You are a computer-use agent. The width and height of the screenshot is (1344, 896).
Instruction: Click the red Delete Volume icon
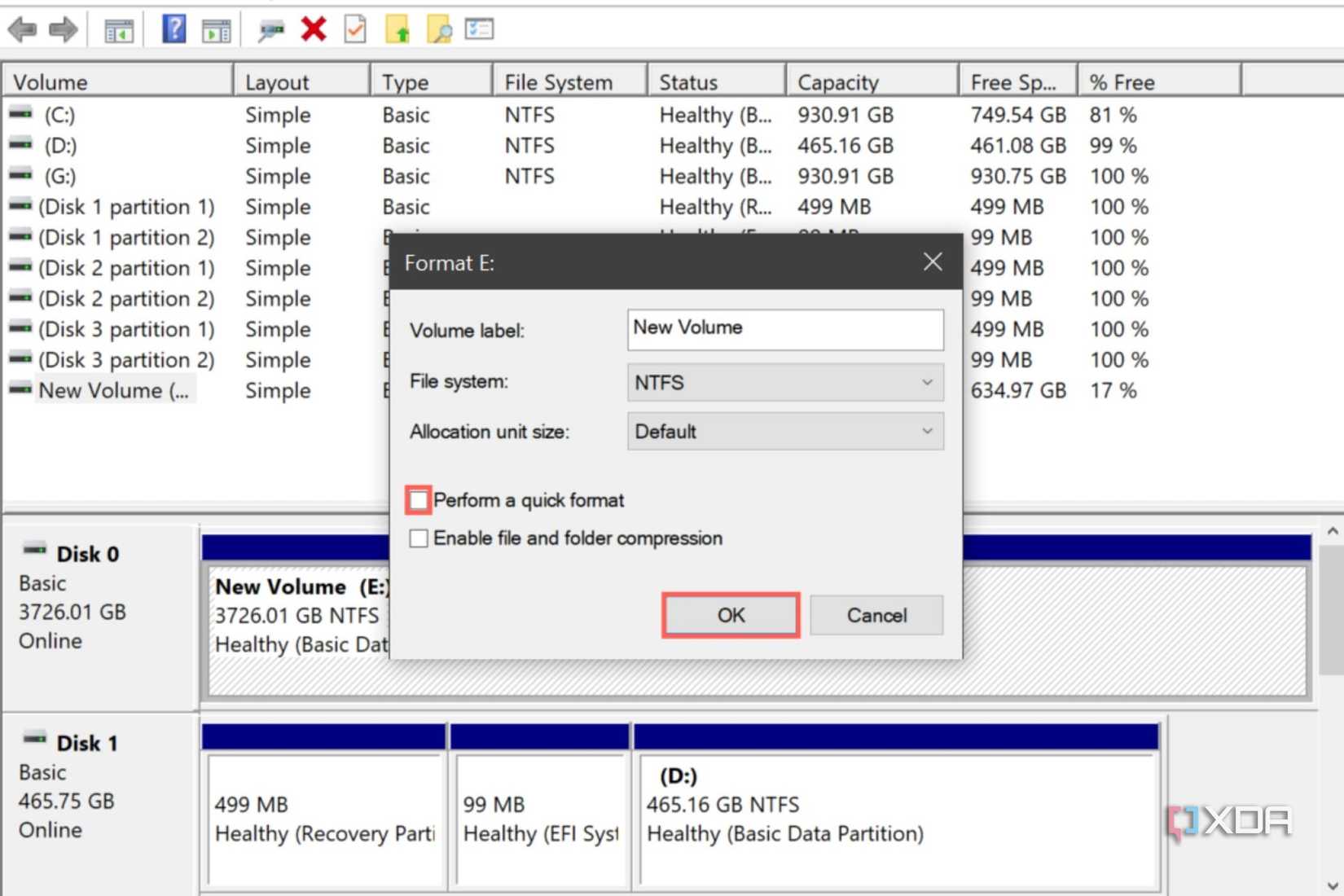pyautogui.click(x=314, y=29)
